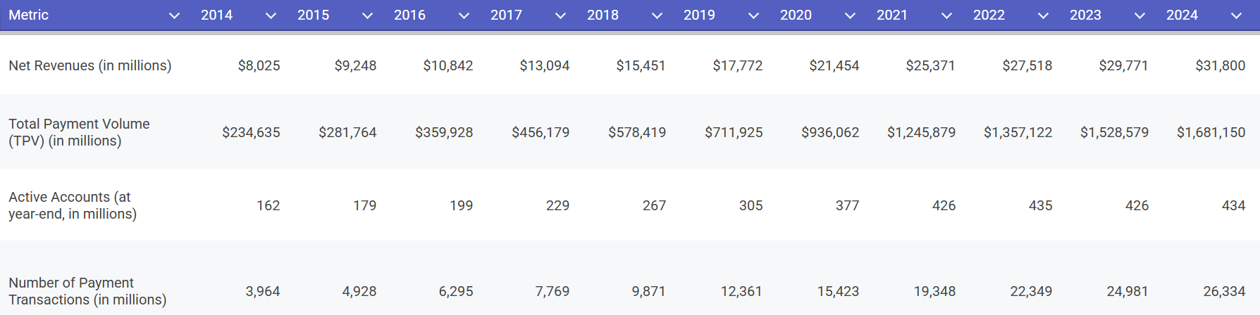Viewport: 1260px width, 315px height.
Task: Click the $1,681,150 TPV cell
Action: [x=1211, y=132]
